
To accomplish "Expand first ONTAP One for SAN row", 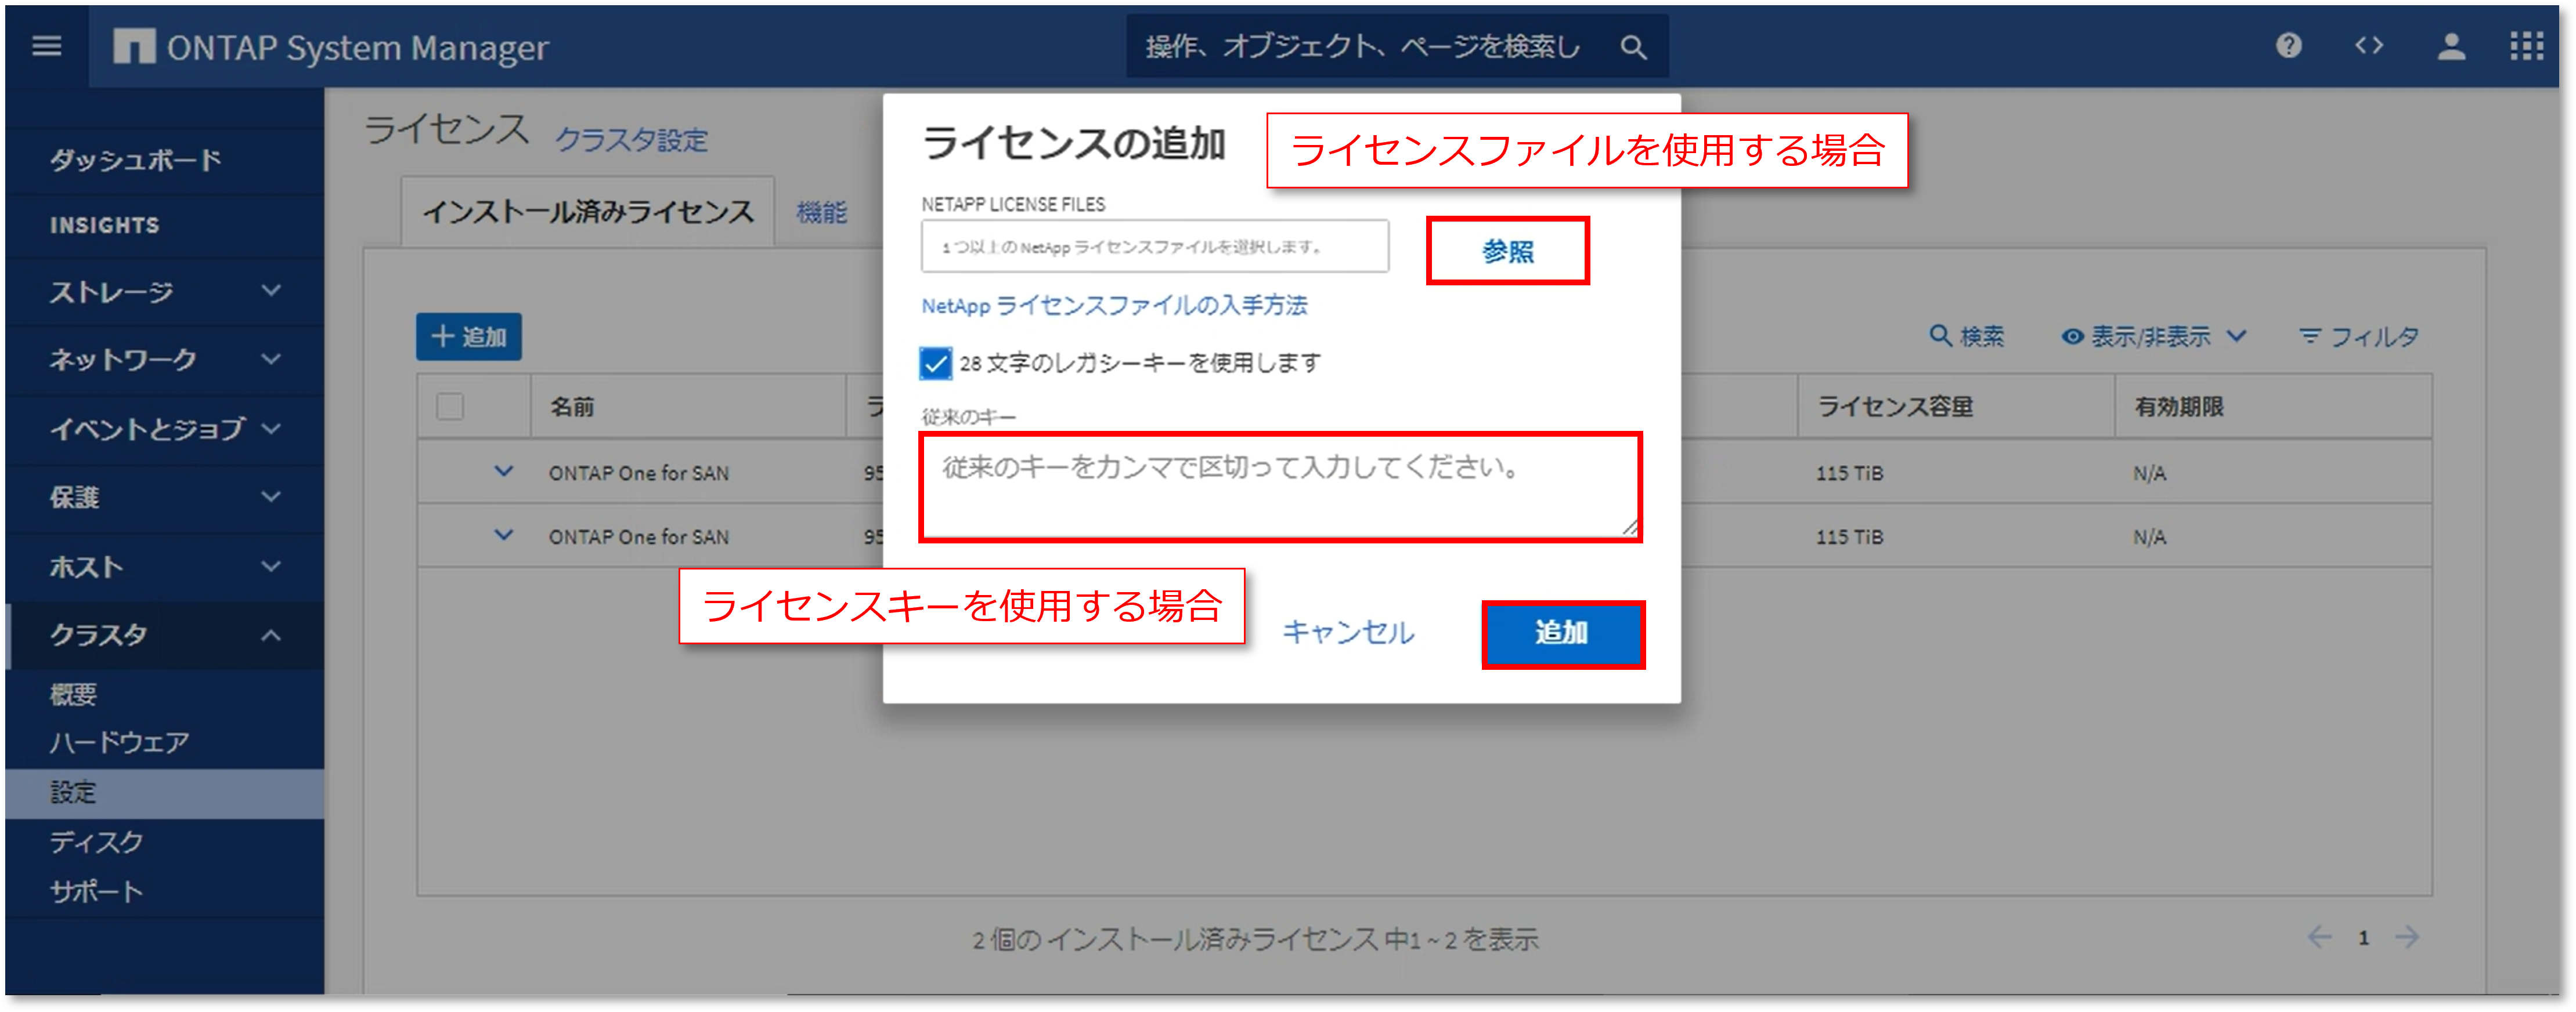I will (x=504, y=471).
